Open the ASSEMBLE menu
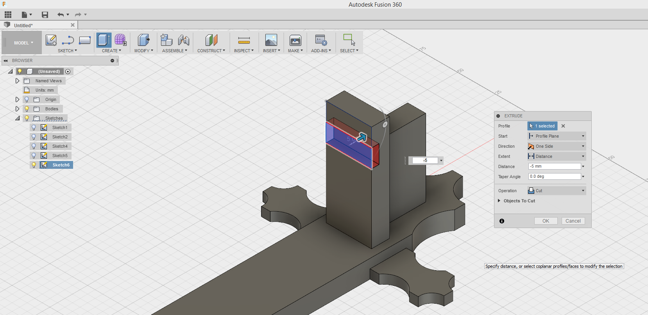 [x=175, y=51]
